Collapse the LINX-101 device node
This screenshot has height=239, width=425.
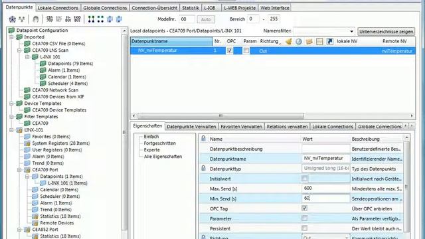[11, 130]
